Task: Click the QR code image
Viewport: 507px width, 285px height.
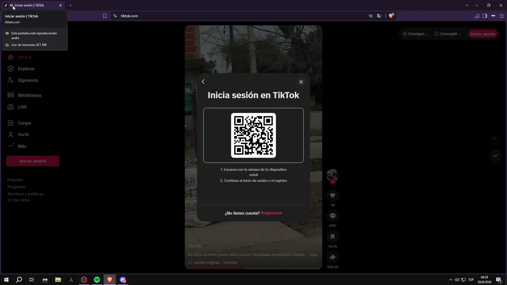Action: [x=253, y=135]
